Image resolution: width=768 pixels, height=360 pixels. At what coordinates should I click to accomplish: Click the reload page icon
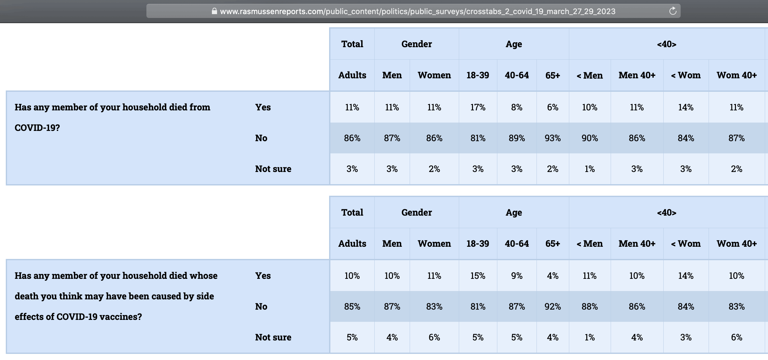point(673,11)
